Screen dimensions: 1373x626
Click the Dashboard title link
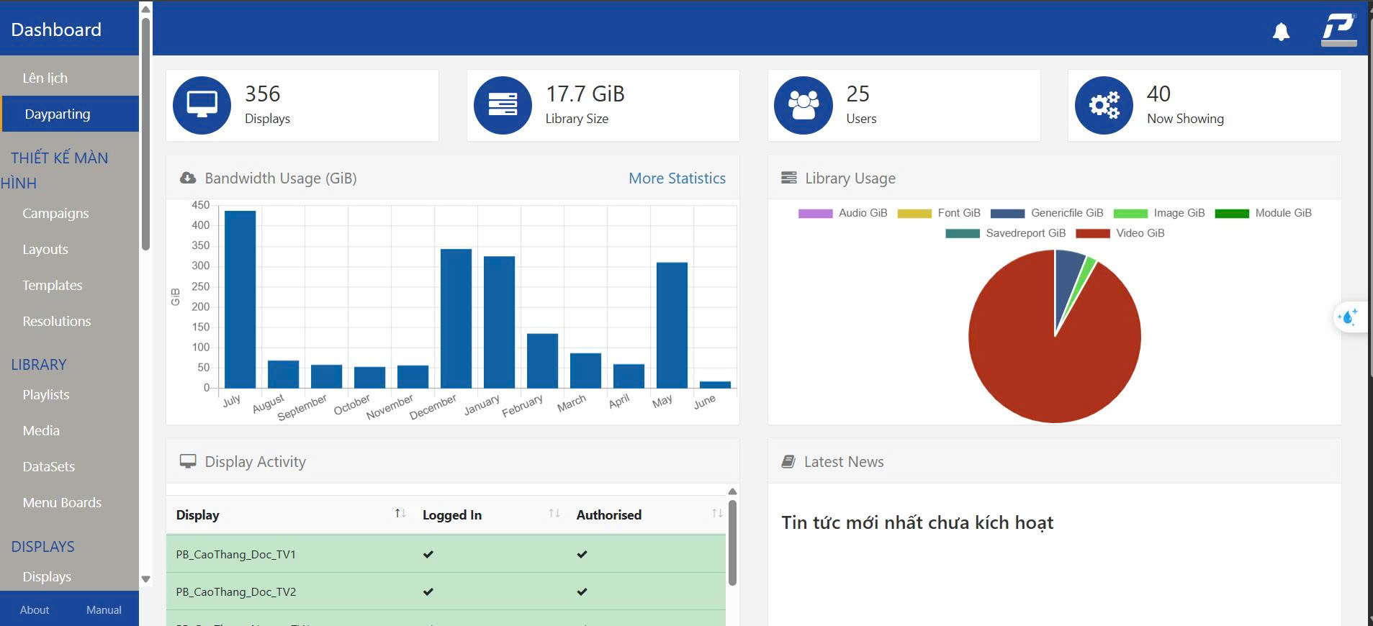[x=56, y=30]
